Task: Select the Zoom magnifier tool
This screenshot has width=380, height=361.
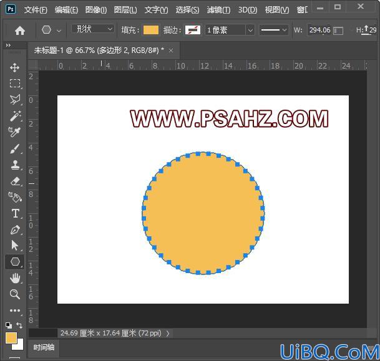Action: point(15,294)
